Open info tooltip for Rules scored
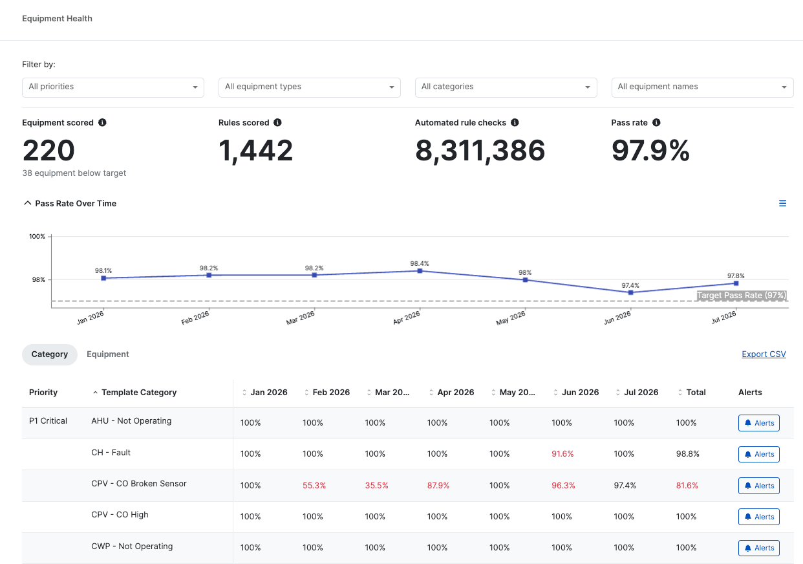 click(x=277, y=122)
